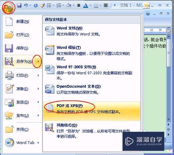The height and width of the screenshot is (155, 174).
Task: Expand the 打印 submenu arrow
Action: click(x=38, y=76)
